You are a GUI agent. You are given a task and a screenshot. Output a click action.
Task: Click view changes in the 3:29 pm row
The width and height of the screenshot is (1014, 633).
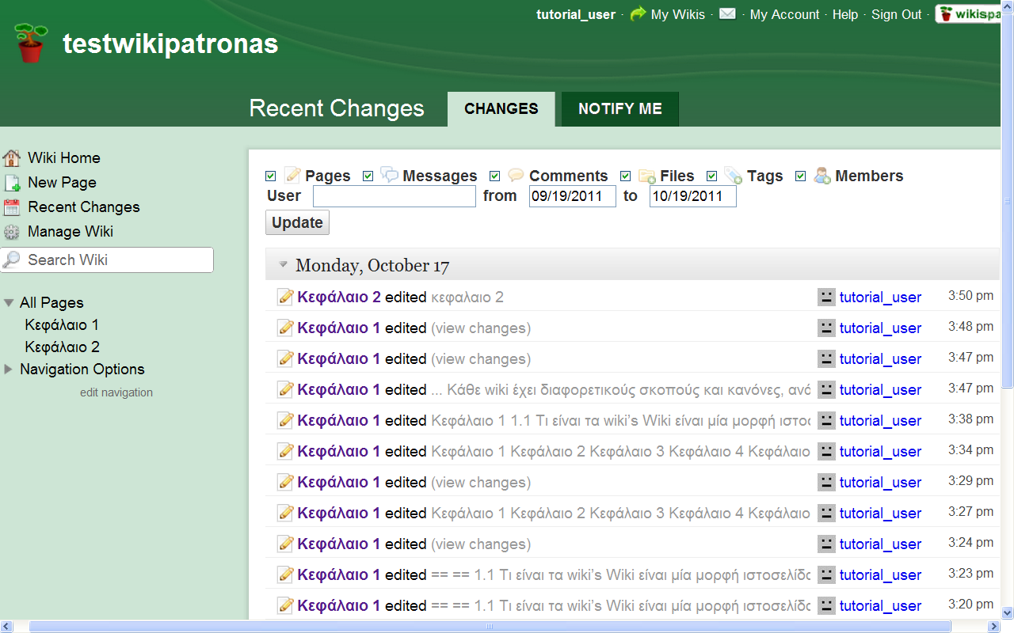click(x=481, y=483)
